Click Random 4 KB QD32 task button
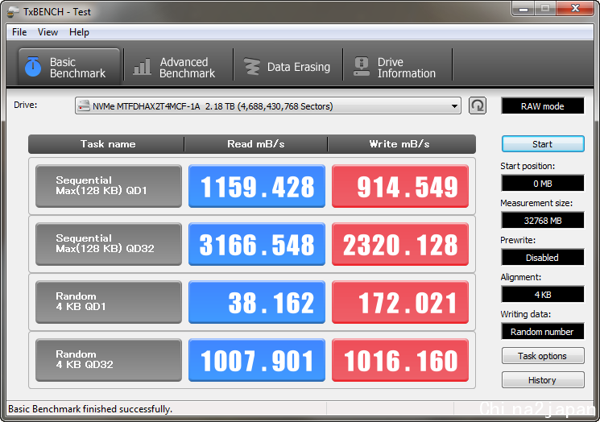This screenshot has width=600, height=422. pos(109,360)
